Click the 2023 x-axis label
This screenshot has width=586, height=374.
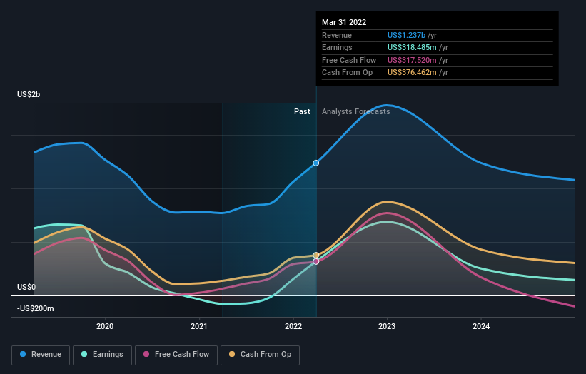point(387,326)
